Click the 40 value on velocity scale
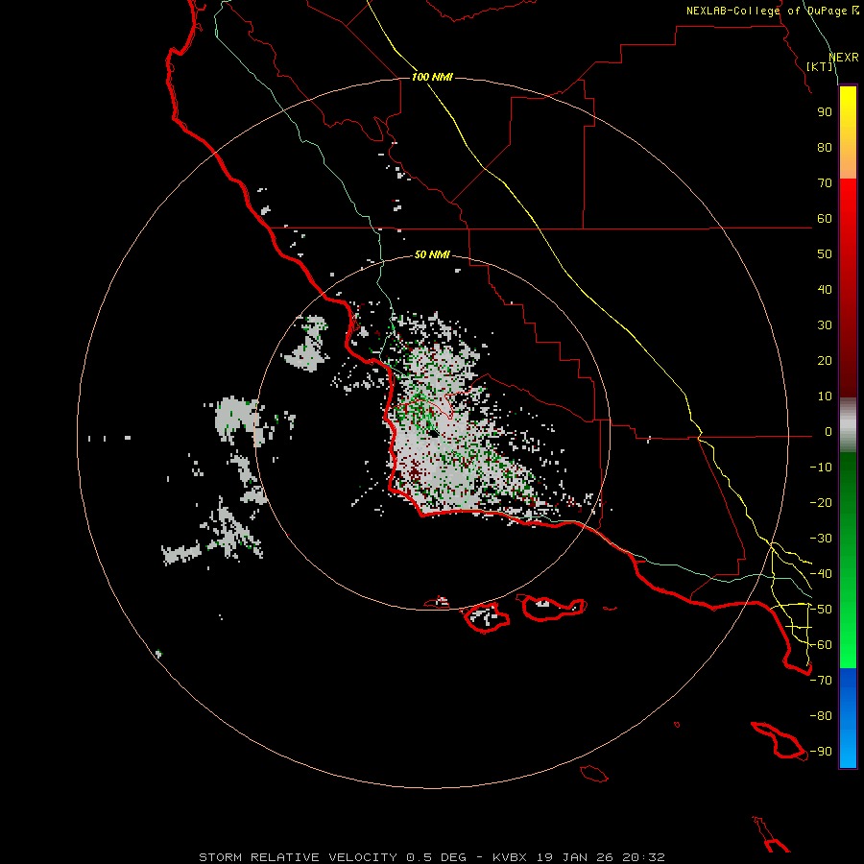864x864 pixels. pyautogui.click(x=825, y=289)
